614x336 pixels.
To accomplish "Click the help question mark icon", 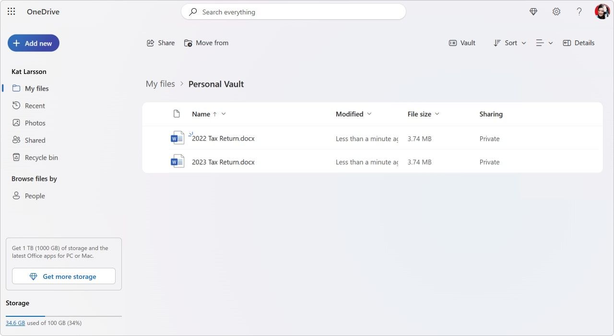I will pyautogui.click(x=579, y=12).
